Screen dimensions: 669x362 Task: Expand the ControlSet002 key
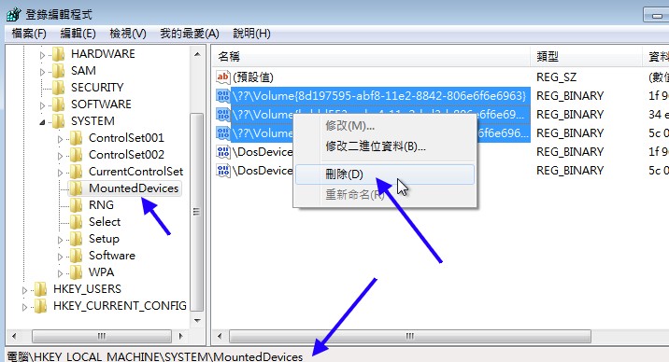coord(60,156)
